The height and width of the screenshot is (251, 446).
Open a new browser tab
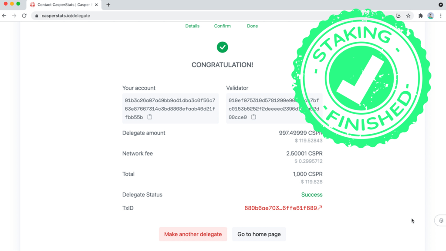click(108, 5)
